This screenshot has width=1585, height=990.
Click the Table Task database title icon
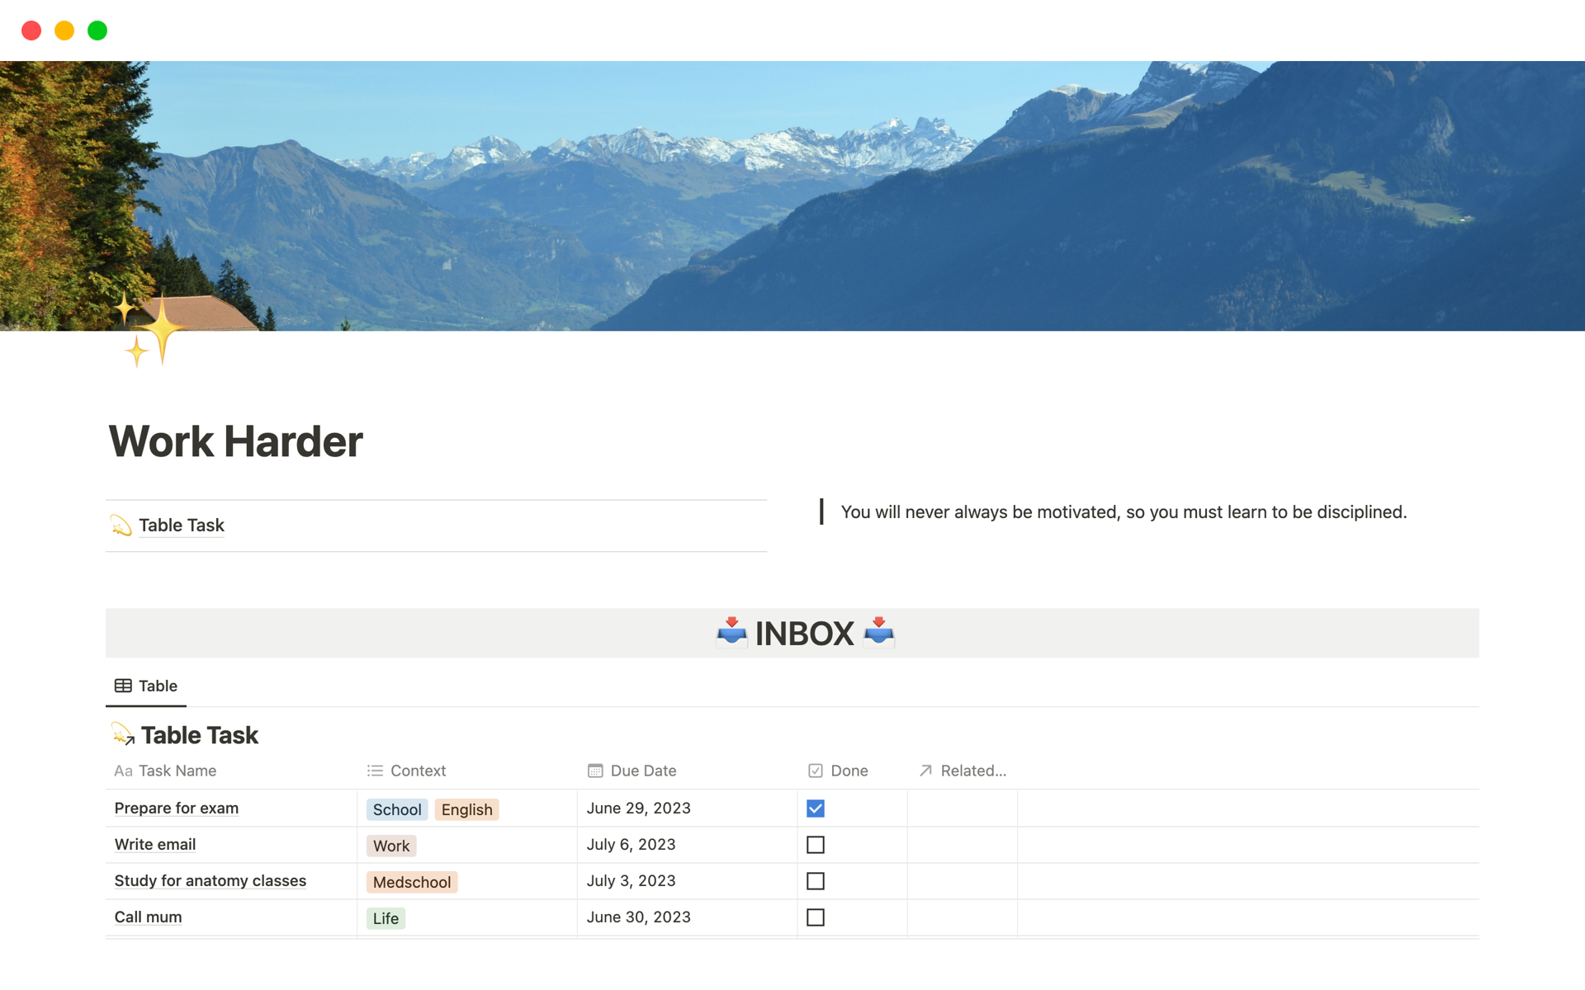tap(123, 734)
